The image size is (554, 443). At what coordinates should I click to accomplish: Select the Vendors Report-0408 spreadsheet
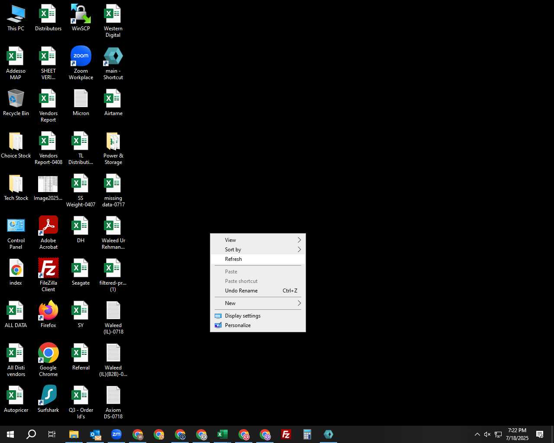[x=48, y=148]
